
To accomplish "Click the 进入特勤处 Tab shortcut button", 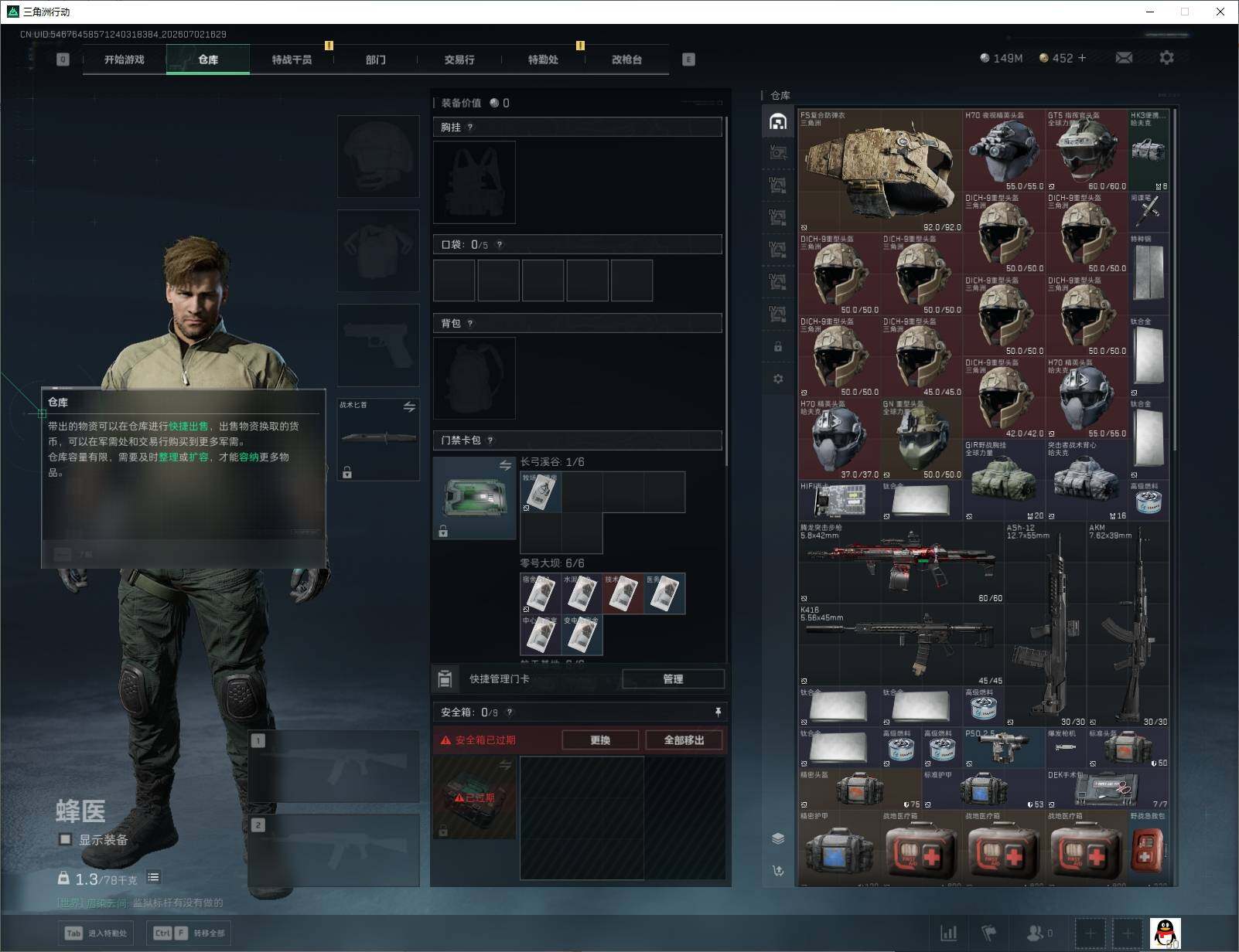I will pyautogui.click(x=97, y=933).
